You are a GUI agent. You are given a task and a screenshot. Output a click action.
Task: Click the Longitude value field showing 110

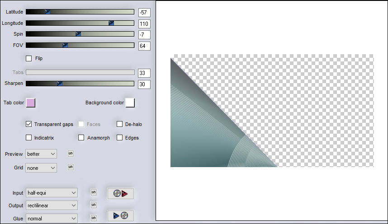[144, 24]
